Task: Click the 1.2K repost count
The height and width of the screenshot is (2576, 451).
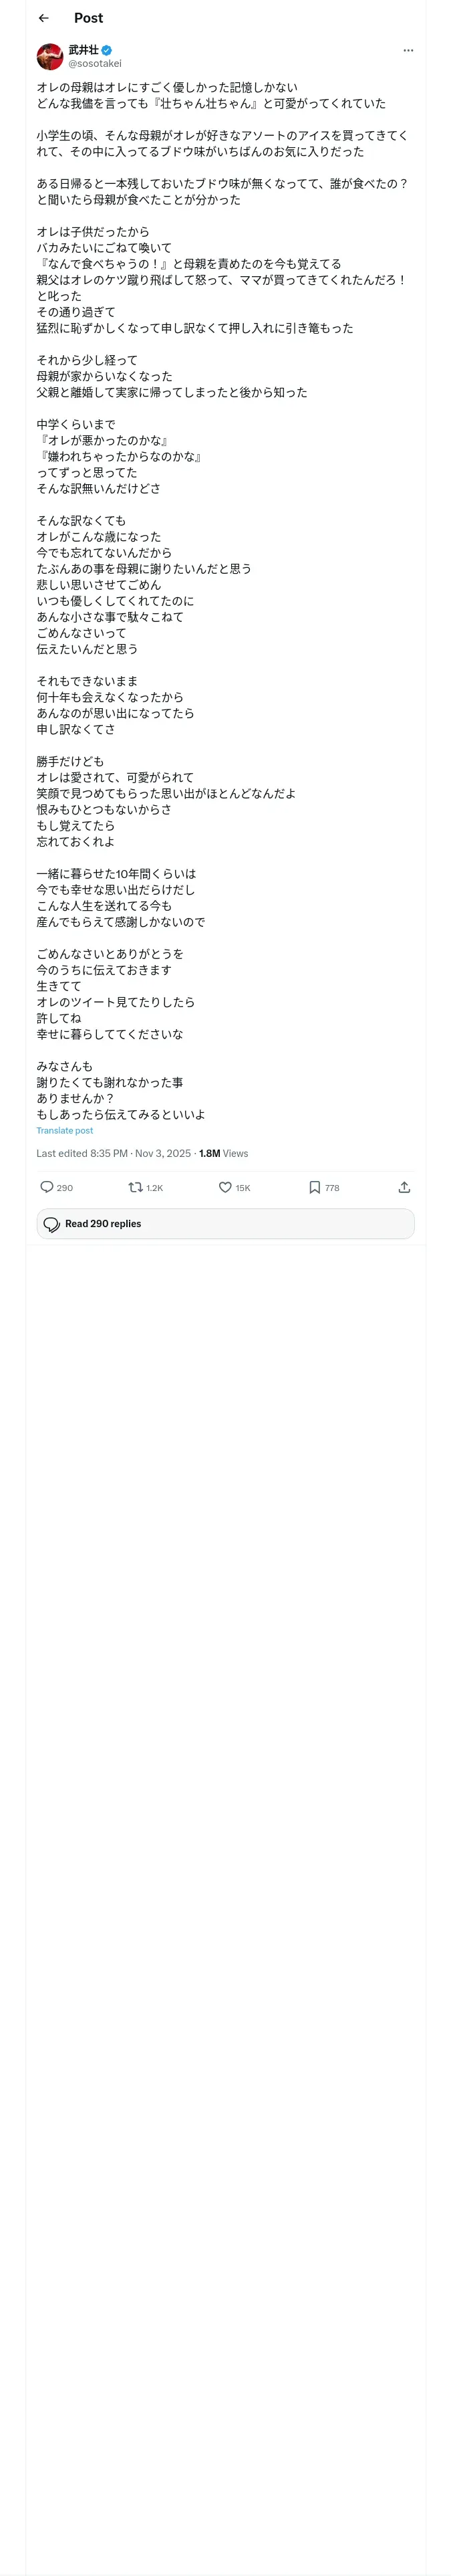Action: coord(155,1188)
